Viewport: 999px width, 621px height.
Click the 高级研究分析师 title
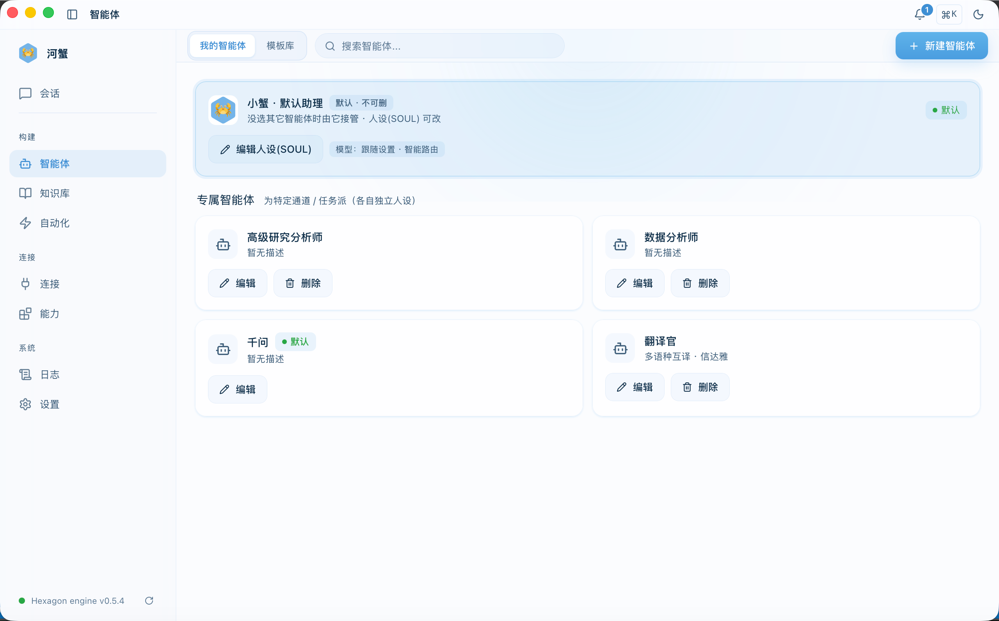(285, 237)
